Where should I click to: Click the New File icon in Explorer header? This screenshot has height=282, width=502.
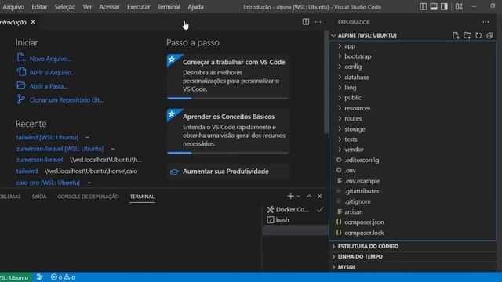coord(456,35)
